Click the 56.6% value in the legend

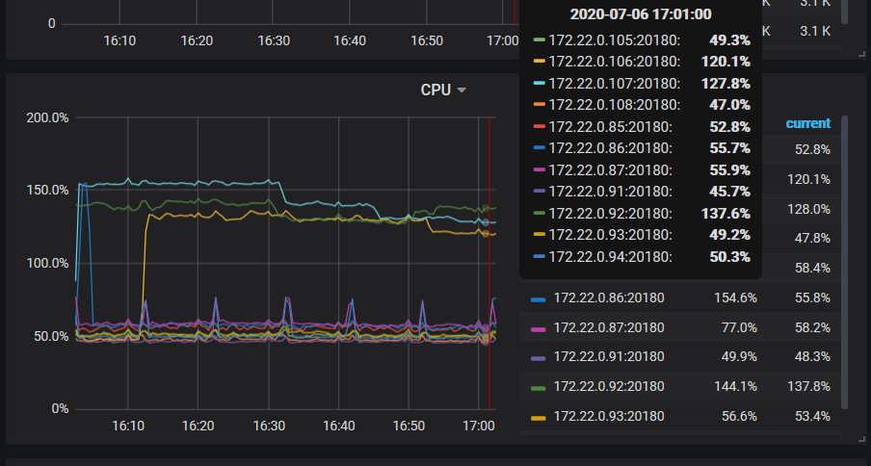(739, 417)
